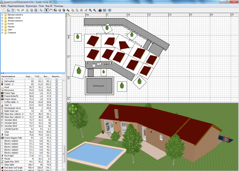Click the camera Create photo icon
This screenshot has height=171, width=239.
100,10
